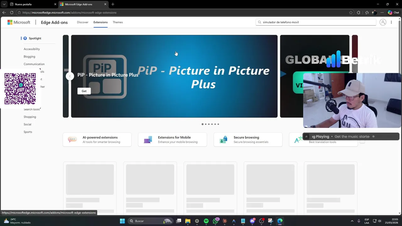Open the Sports category
The width and height of the screenshot is (402, 226).
28,132
